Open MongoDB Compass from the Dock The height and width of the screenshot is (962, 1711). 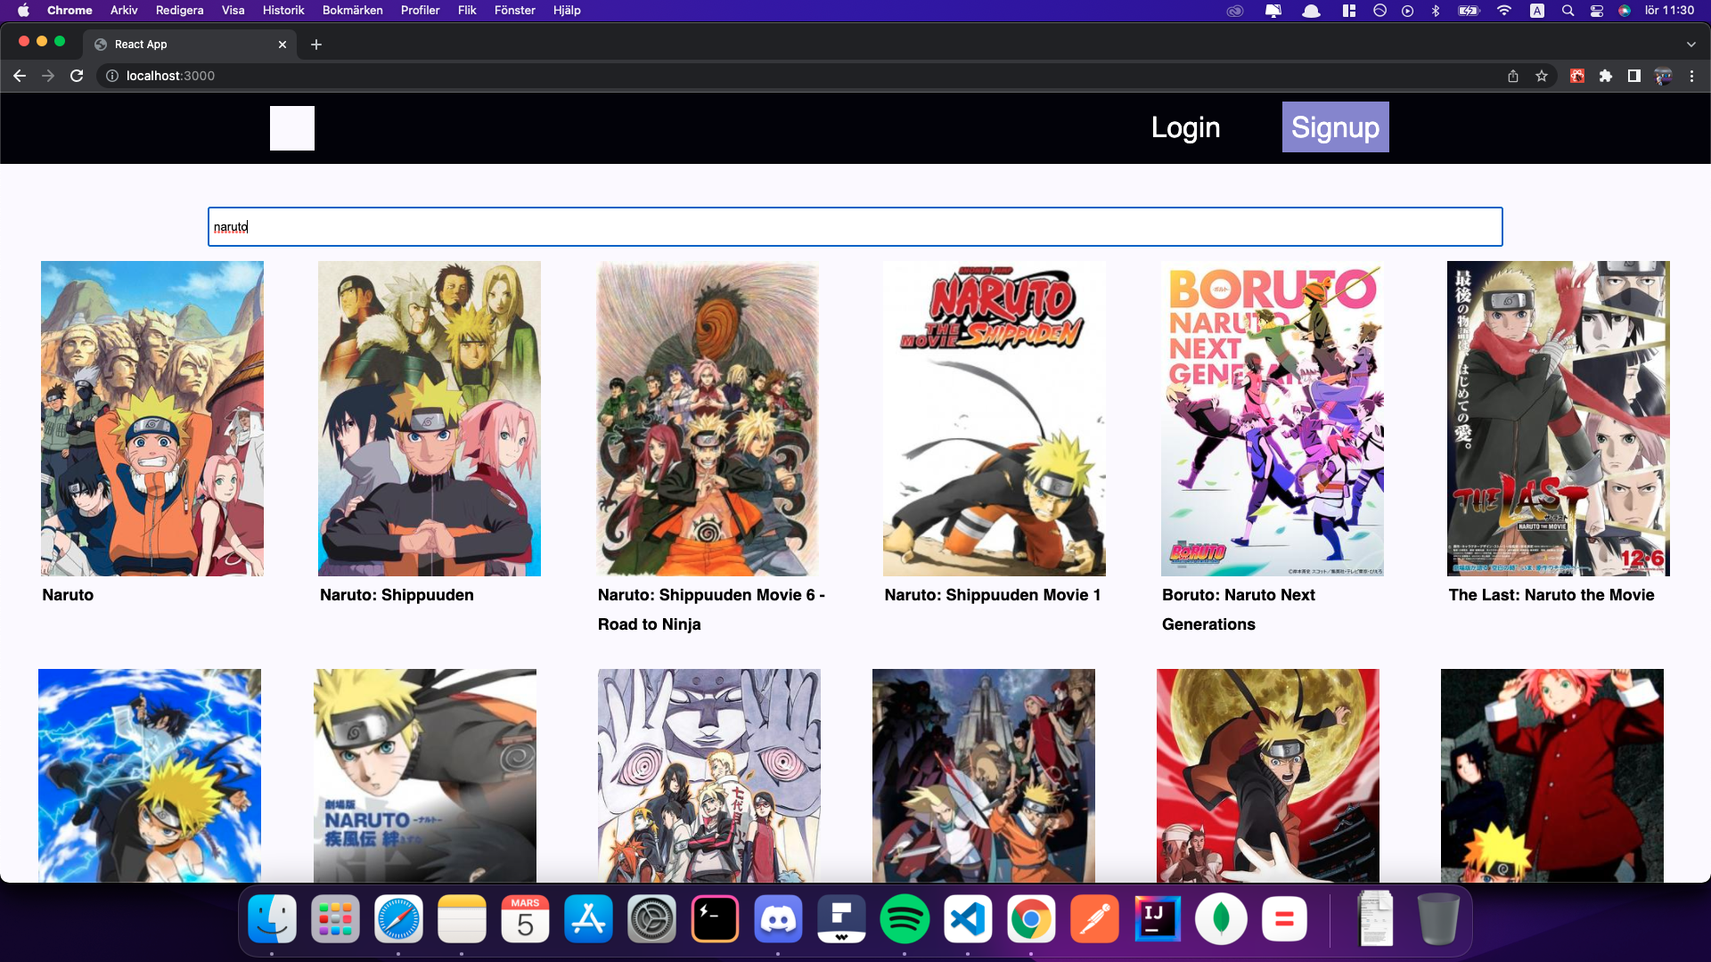[1221, 919]
